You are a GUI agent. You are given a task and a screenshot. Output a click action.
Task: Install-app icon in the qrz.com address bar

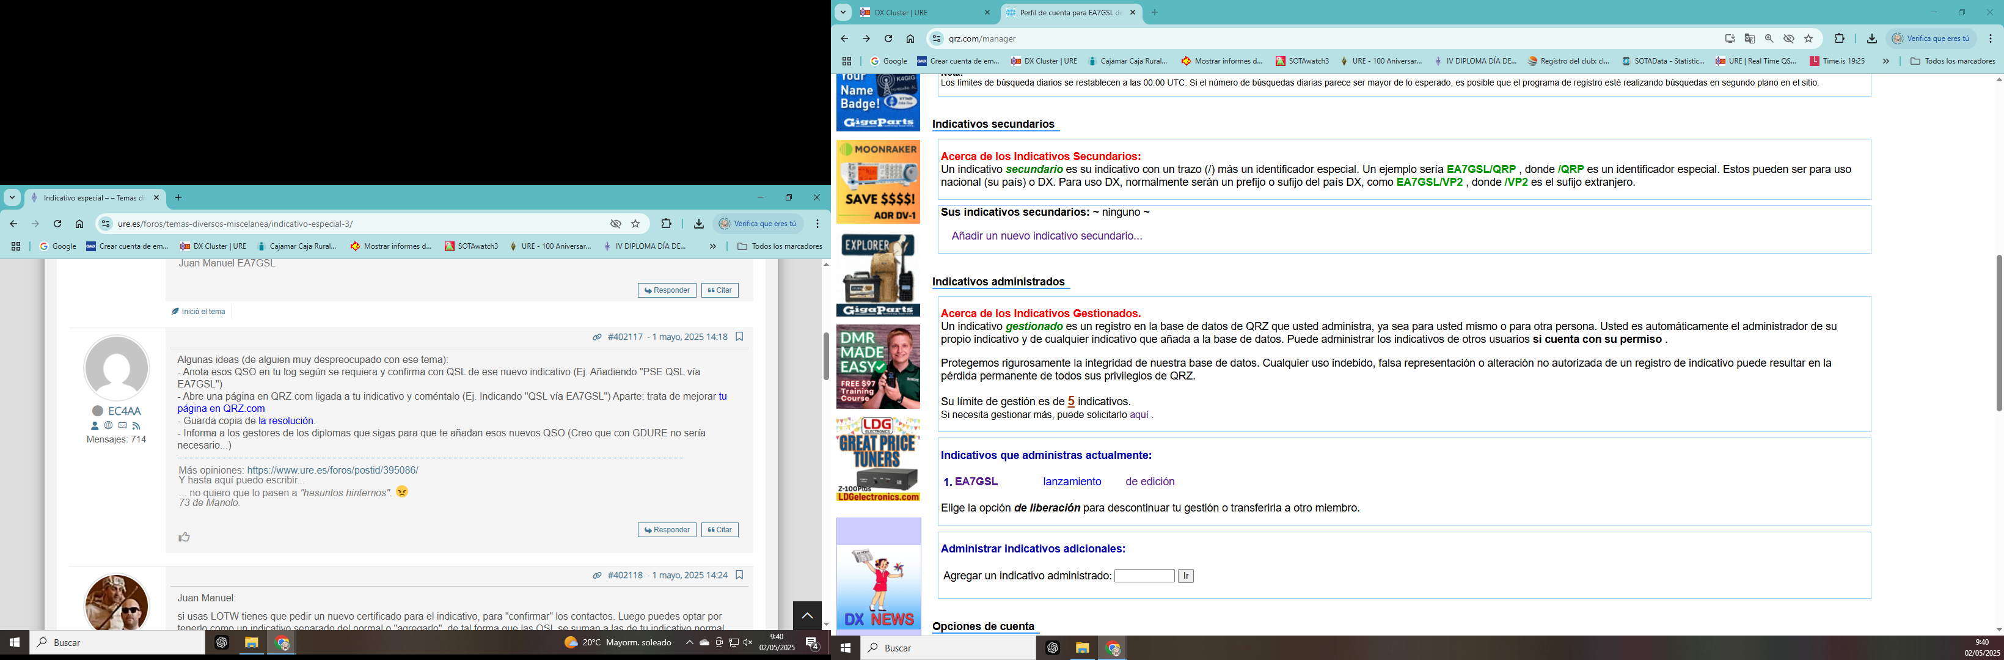tap(1730, 38)
